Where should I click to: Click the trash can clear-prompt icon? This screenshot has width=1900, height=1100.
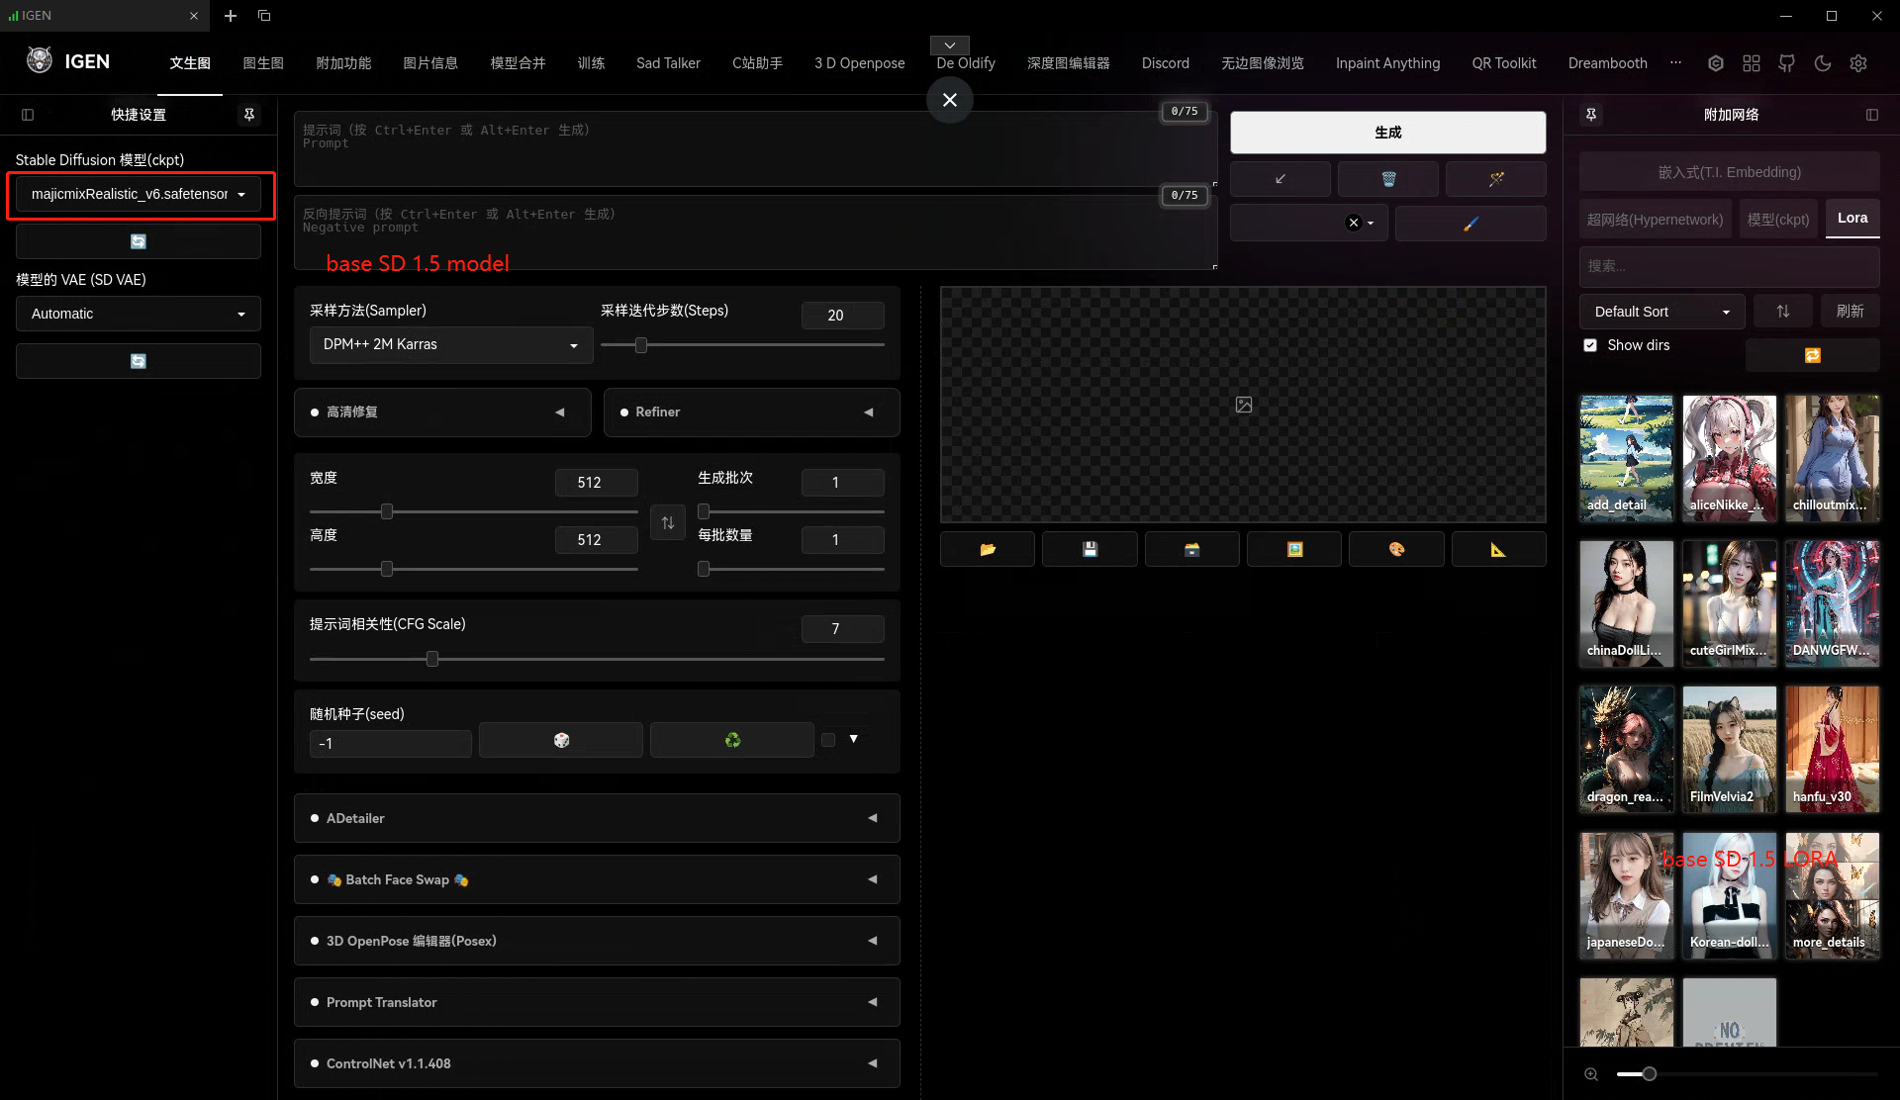click(1387, 179)
